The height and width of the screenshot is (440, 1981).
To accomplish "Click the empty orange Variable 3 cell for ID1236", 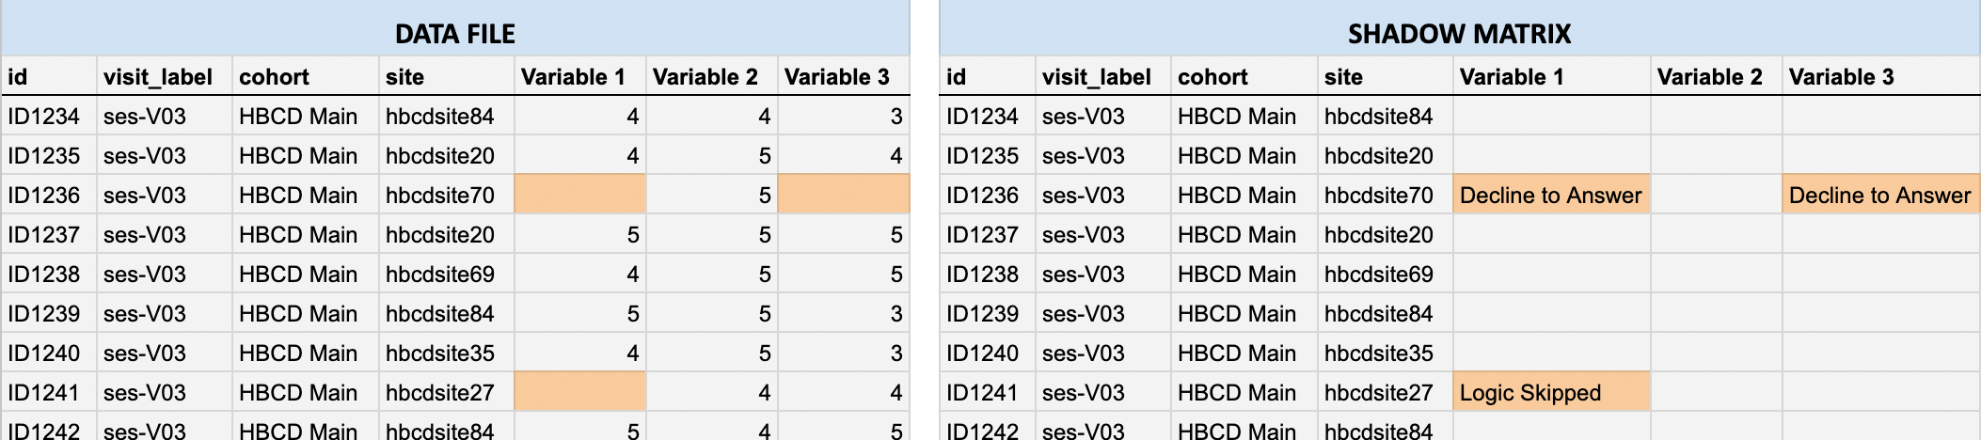I will point(844,195).
